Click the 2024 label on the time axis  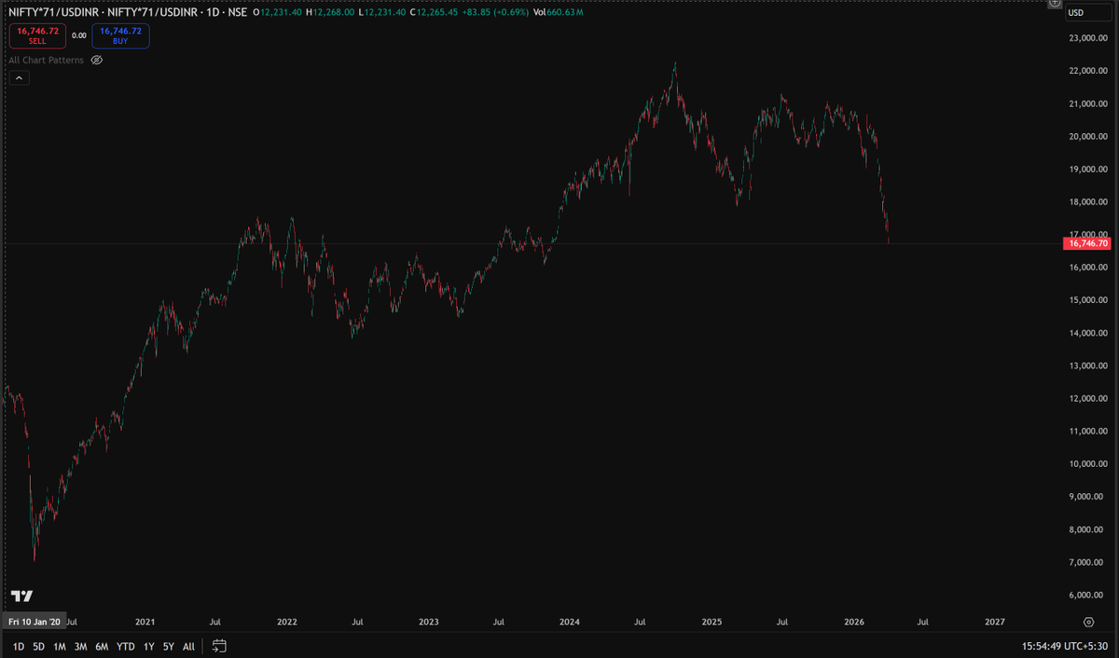click(570, 622)
